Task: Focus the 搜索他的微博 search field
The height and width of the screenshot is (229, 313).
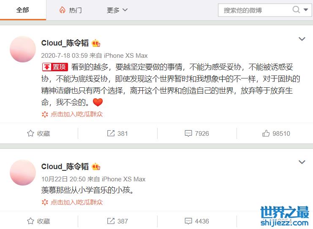Action: 255,10
